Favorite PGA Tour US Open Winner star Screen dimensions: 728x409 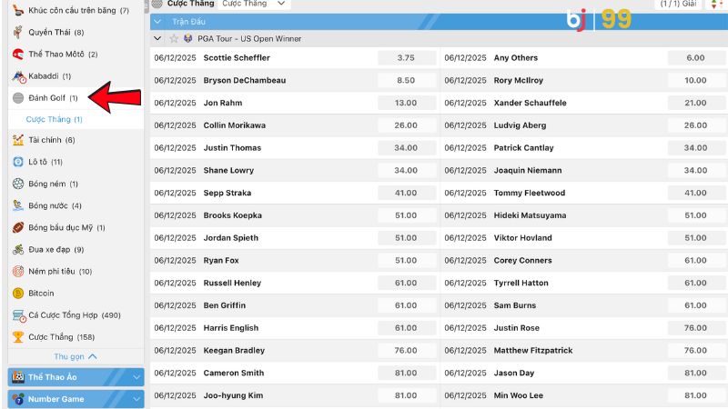pyautogui.click(x=174, y=38)
